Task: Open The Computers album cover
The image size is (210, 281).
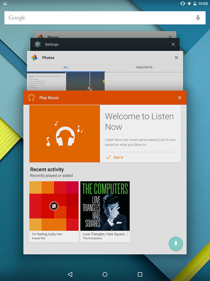Action: tap(105, 206)
